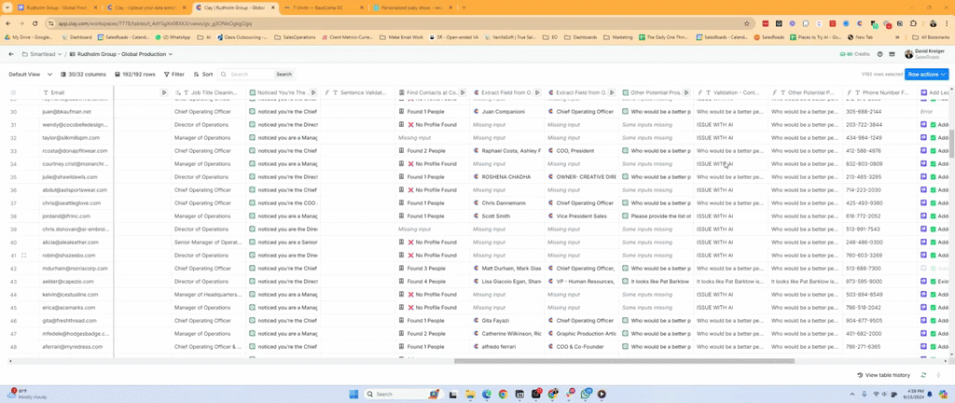Toggle the Add Lead checkbox in row 36
This screenshot has height=403, width=955.
point(933,189)
